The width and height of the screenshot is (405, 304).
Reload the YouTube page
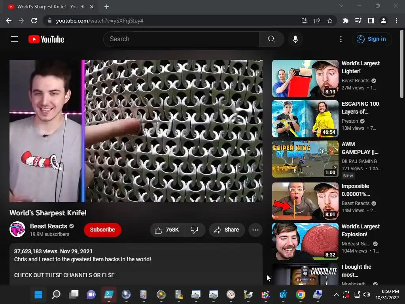(x=34, y=21)
